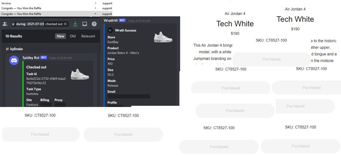Open the Discord member list icon
Viewport: 341px width, 155px height.
(x=5, y=24)
